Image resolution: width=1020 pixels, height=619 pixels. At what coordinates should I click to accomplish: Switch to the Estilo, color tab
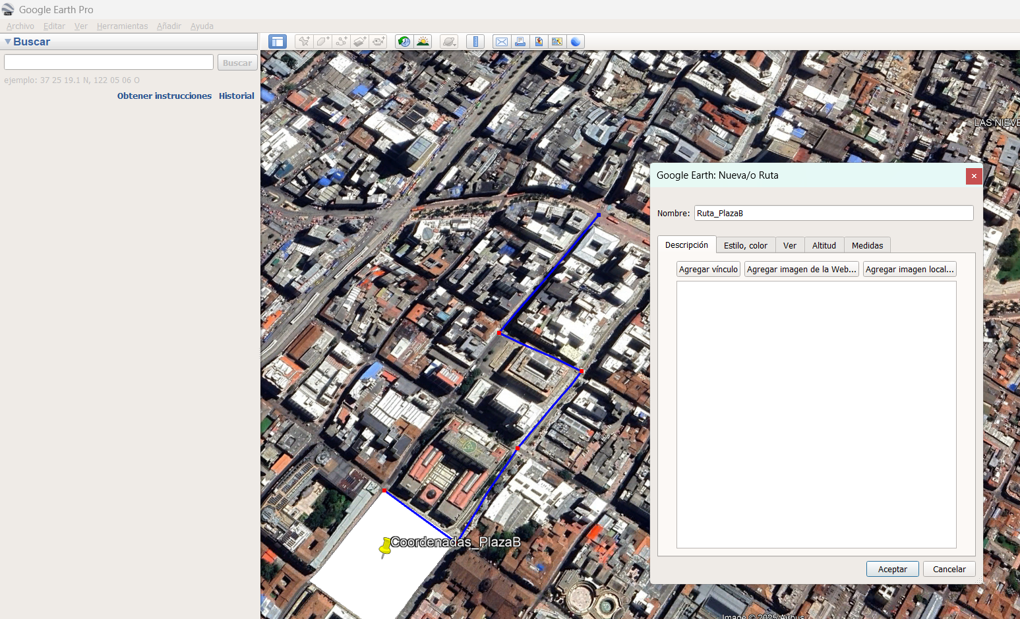(x=746, y=245)
